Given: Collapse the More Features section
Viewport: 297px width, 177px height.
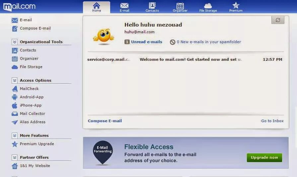Looking at the screenshot, I should 15,135.
